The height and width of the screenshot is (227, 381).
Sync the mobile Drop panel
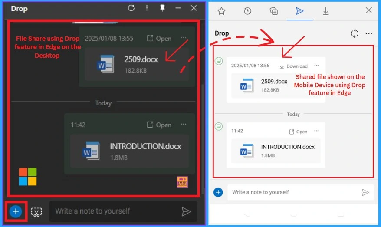(355, 33)
